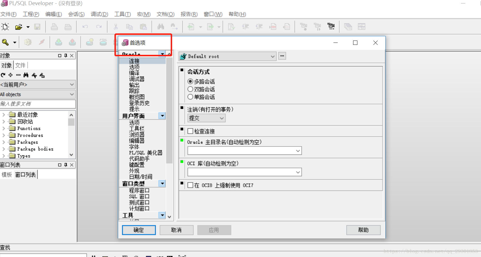This screenshot has width=481, height=257.
Task: Click the binoculars icon in the object browser toolbar
Action: [26, 75]
